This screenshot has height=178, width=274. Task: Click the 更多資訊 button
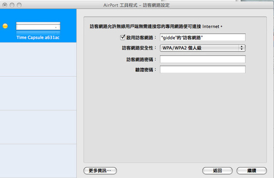pyautogui.click(x=100, y=171)
